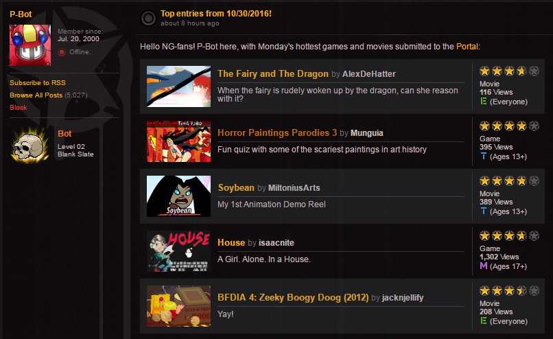Click 'Fun quiz with some of the scariest' description
The height and width of the screenshot is (339, 553).
coord(322,150)
